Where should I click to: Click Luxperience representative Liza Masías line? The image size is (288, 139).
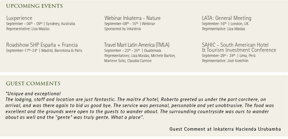[28, 29]
